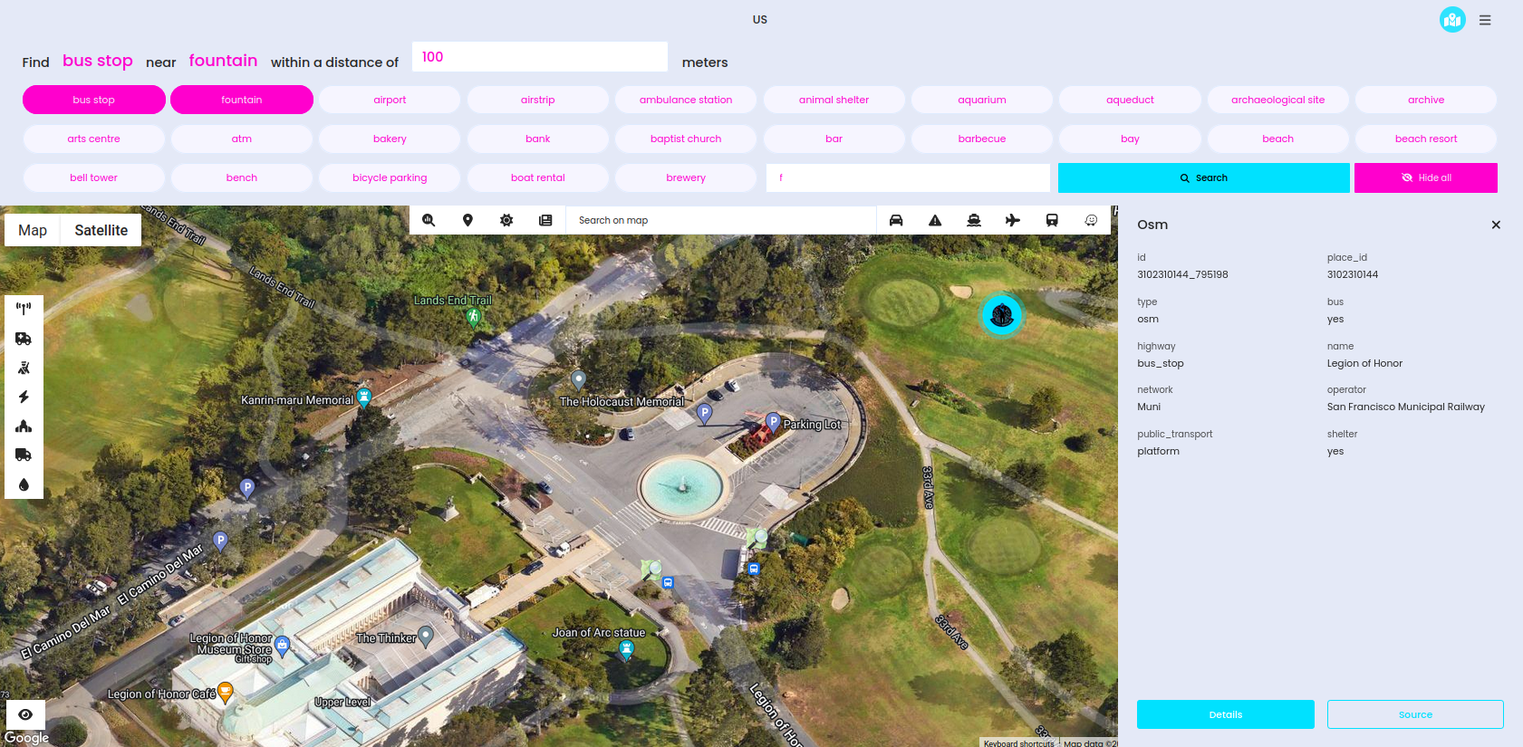Select the beach resort tag
Screen dimensions: 1523x747
tap(1426, 139)
